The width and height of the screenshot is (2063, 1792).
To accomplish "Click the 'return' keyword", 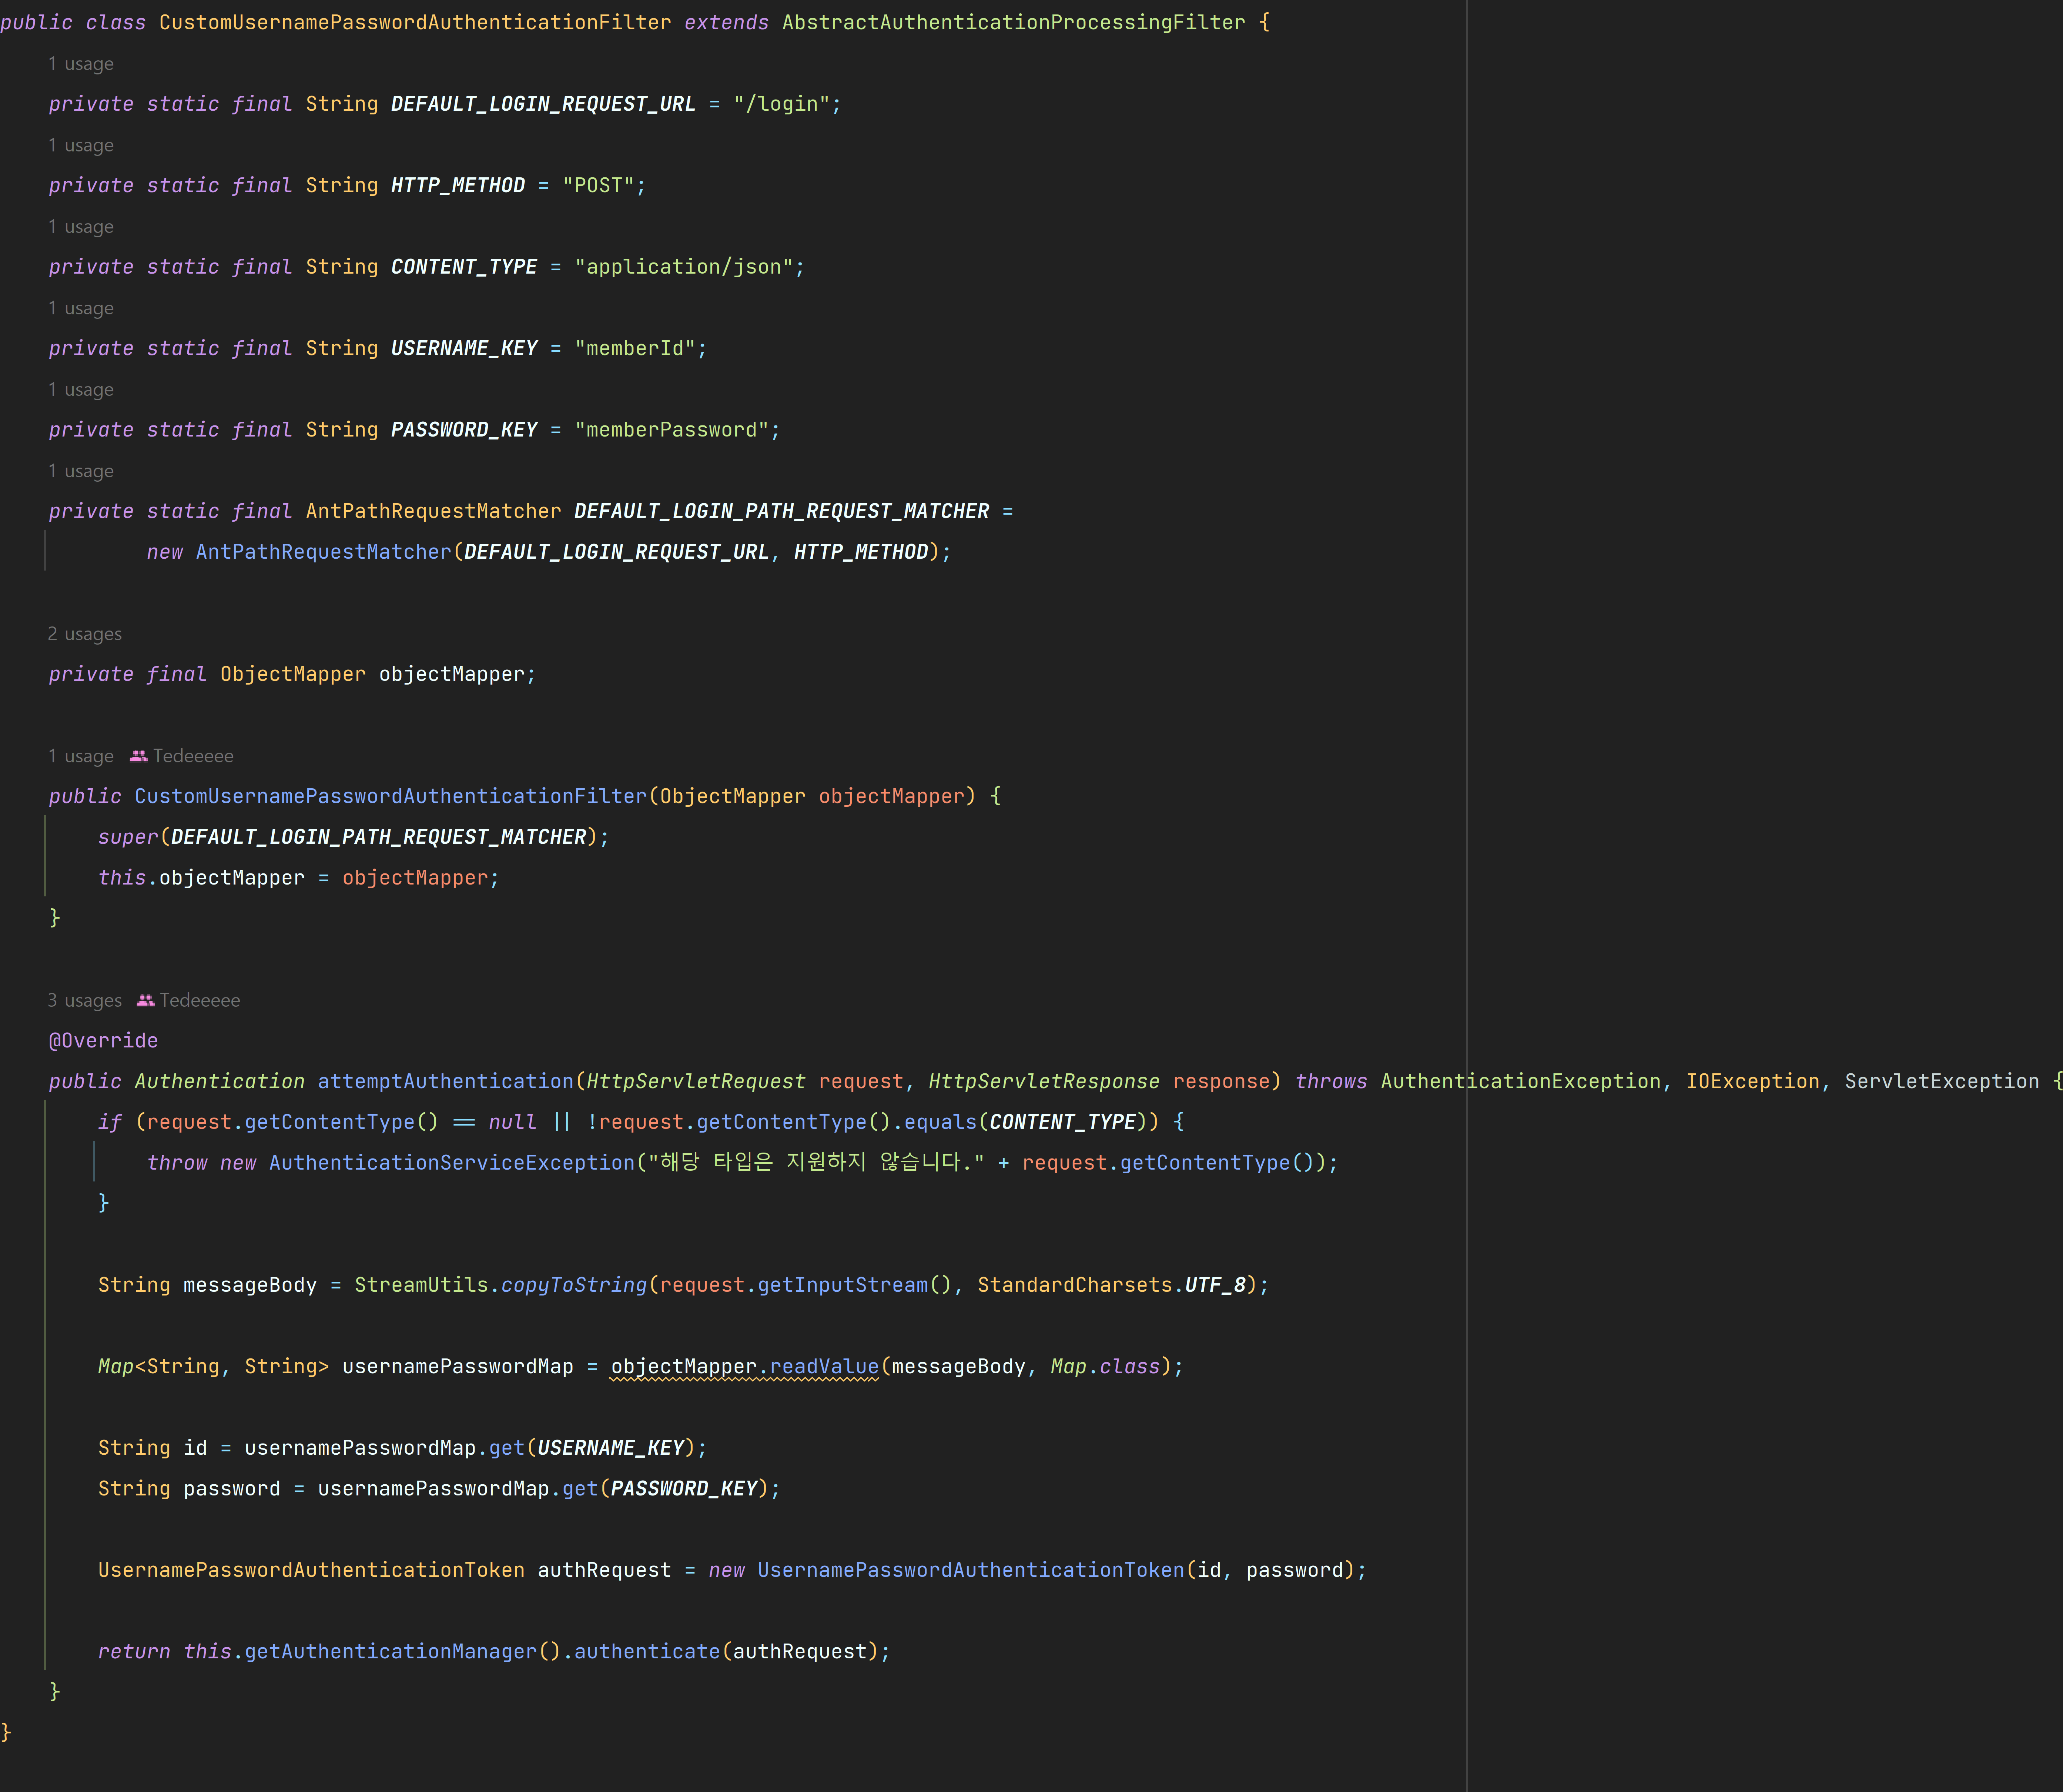I will click(x=134, y=1652).
